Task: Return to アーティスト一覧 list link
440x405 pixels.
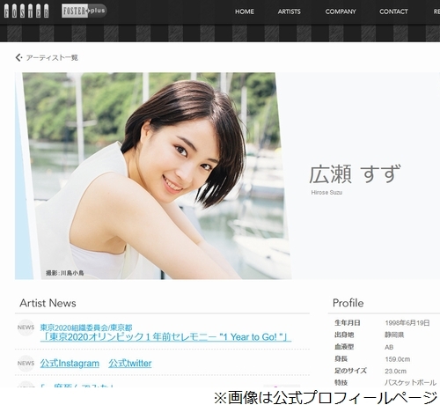Action: click(x=52, y=57)
